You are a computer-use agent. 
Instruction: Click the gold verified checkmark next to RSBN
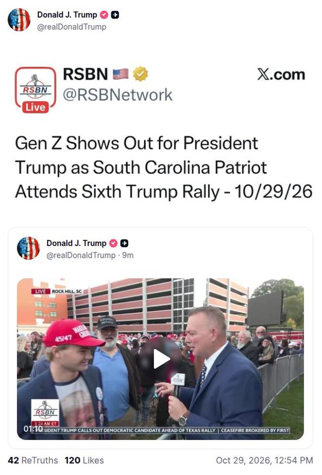[x=140, y=74]
